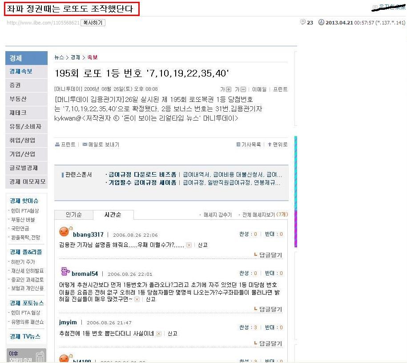Click the purple avatar icon of bromal54
Image resolution: width=407 pixels, height=363 pixels.
point(65,271)
